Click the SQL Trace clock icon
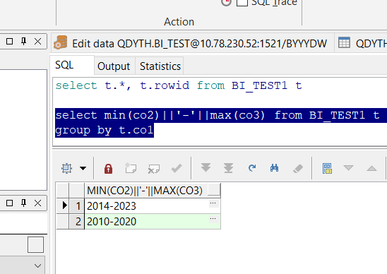 coord(226,2)
